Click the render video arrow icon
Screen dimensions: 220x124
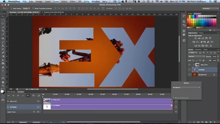tap(13, 122)
